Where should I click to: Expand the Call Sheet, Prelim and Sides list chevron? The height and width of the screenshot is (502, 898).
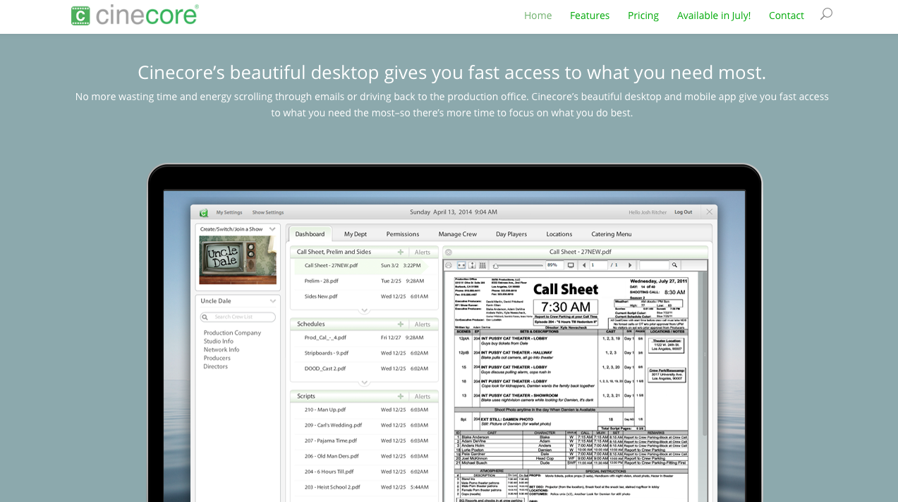tap(364, 310)
